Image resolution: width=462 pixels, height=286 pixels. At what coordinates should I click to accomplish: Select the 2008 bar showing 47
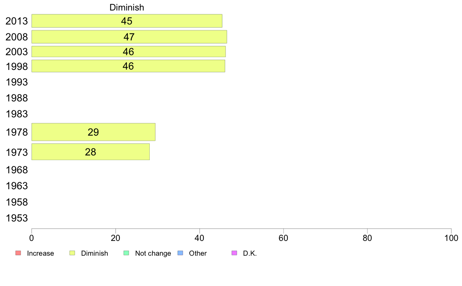coord(129,37)
